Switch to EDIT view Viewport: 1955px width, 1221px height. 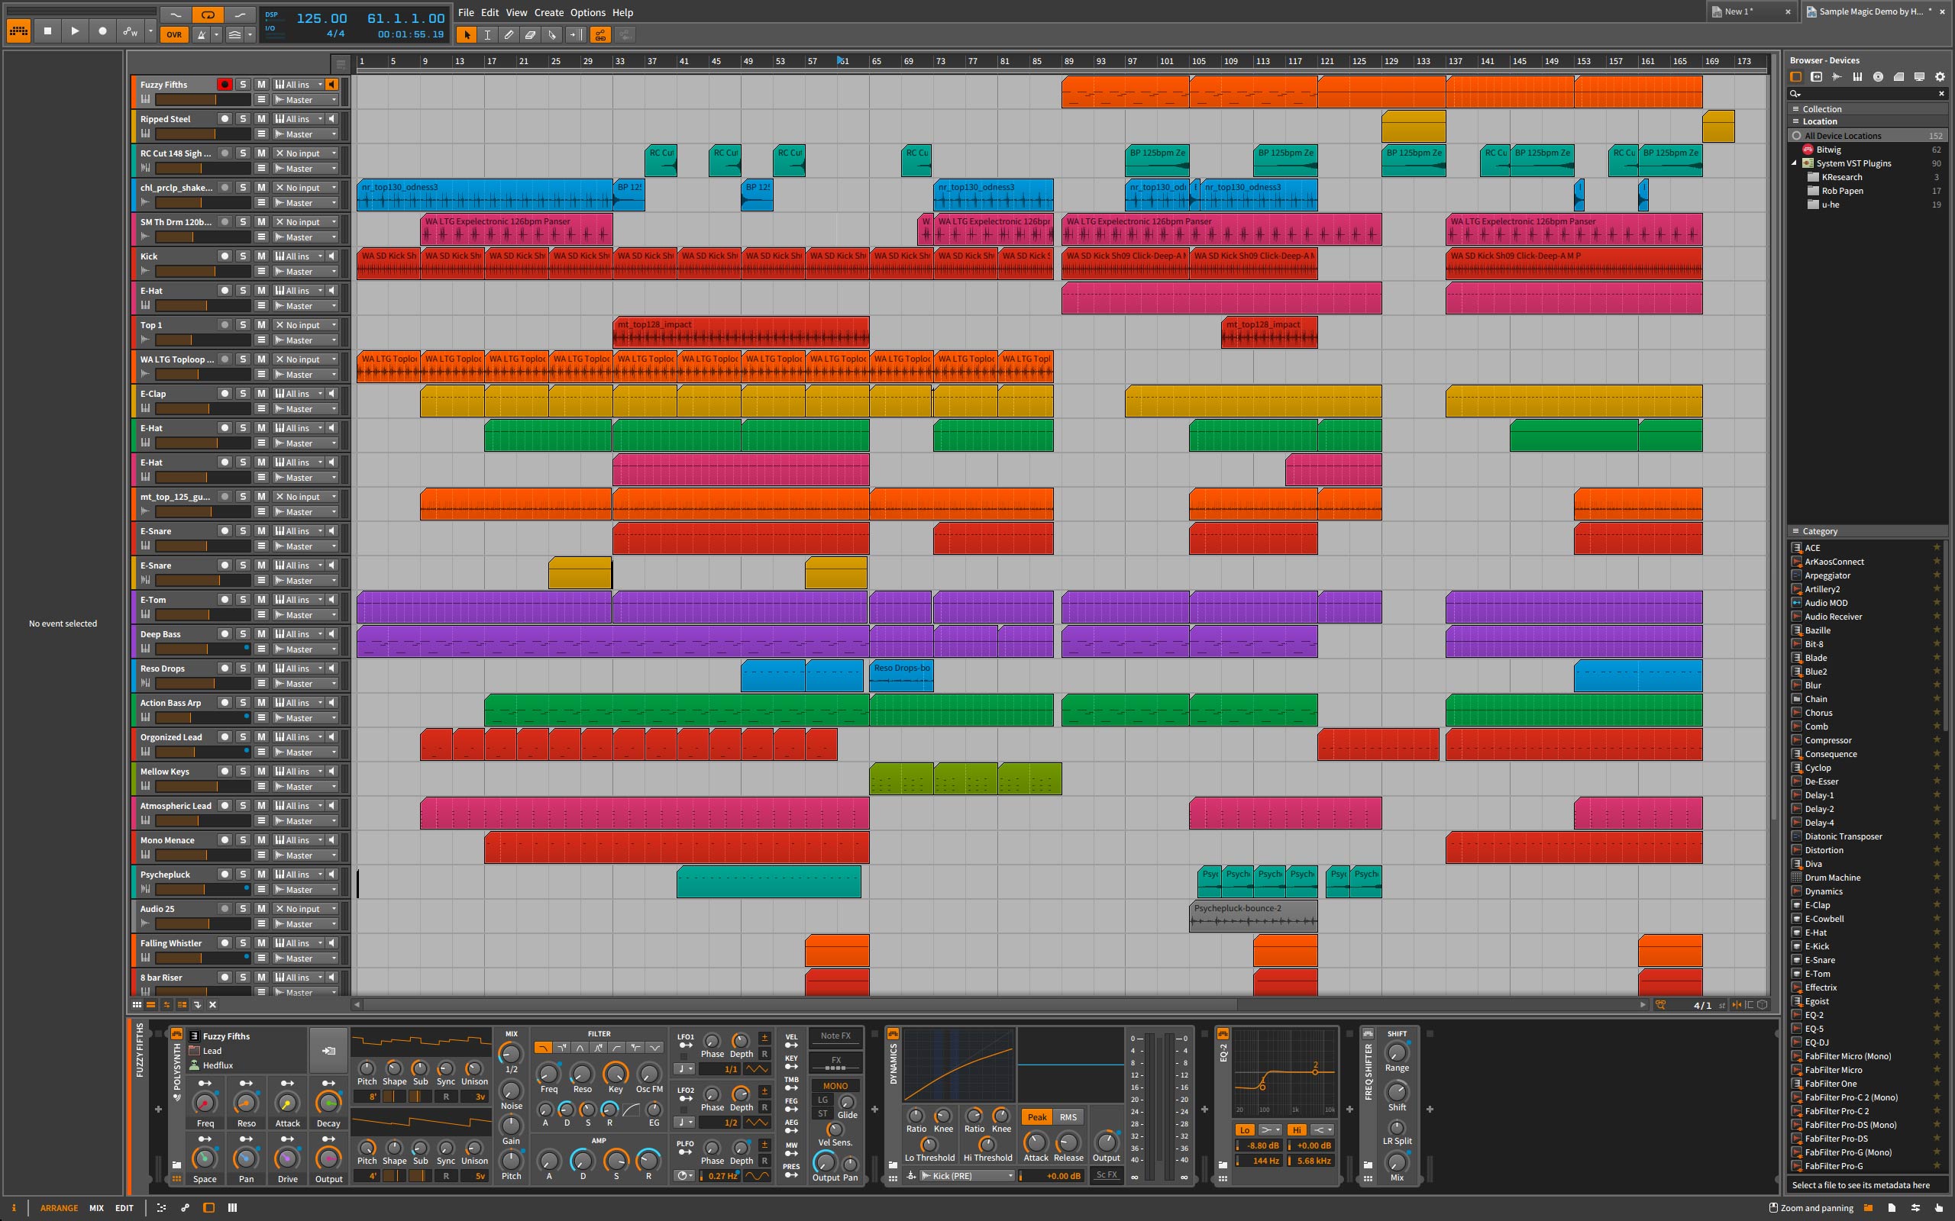pos(124,1208)
